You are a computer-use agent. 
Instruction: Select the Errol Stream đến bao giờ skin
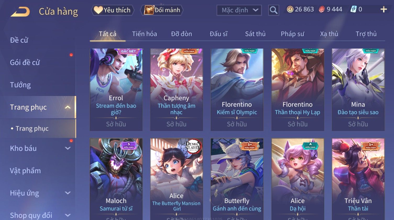click(116, 89)
